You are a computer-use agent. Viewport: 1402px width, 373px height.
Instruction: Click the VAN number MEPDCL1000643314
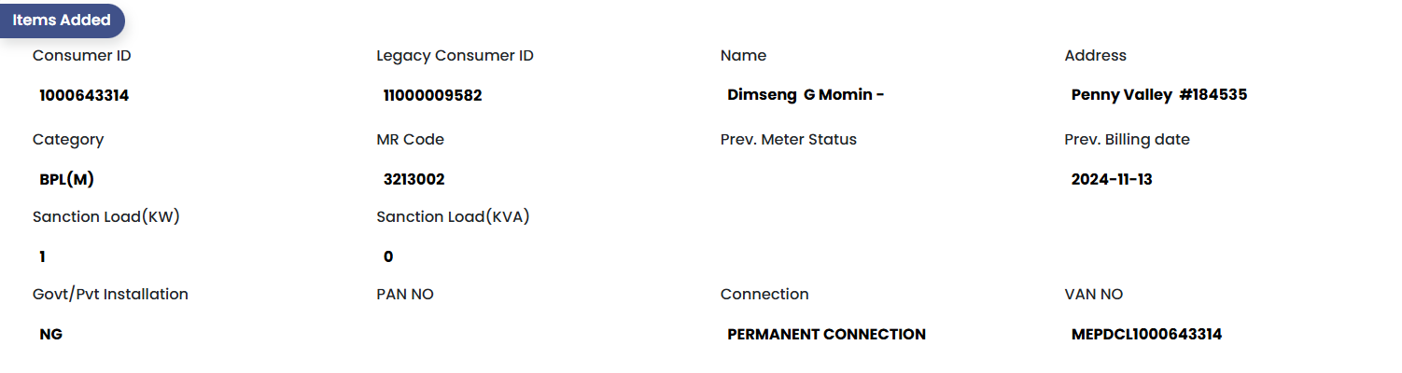click(x=1146, y=334)
